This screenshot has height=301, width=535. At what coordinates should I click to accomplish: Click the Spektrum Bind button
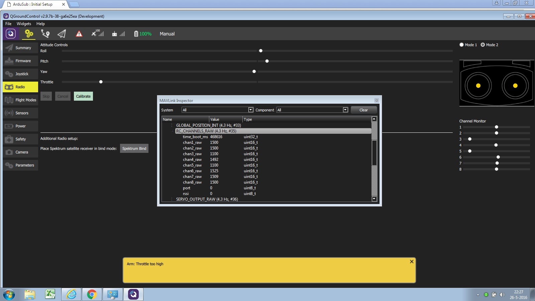pos(134,148)
